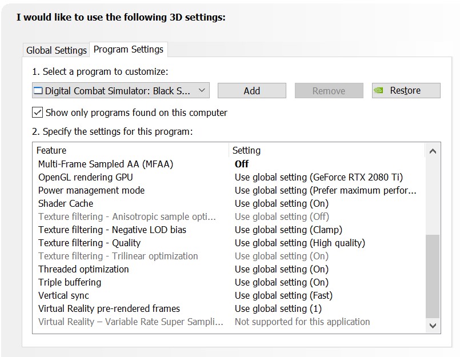Image resolution: width=460 pixels, height=357 pixels.
Task: Open the Negative LOD bias Clamp setting
Action: coord(289,230)
